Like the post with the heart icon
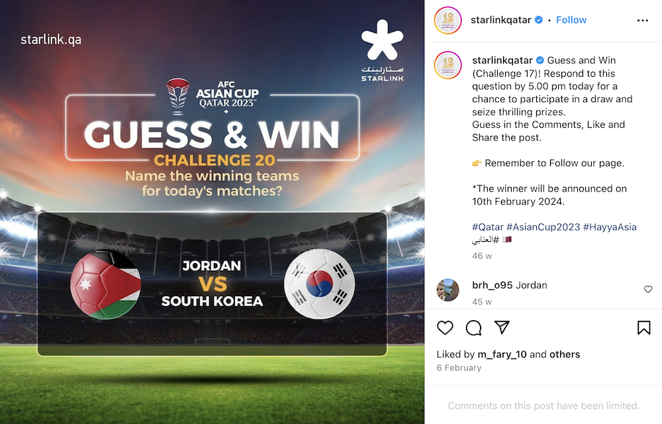This screenshot has height=424, width=662. click(445, 328)
